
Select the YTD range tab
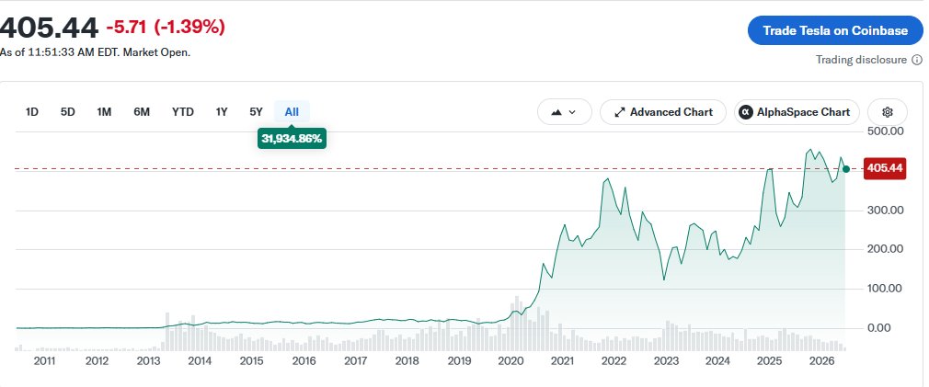point(182,111)
